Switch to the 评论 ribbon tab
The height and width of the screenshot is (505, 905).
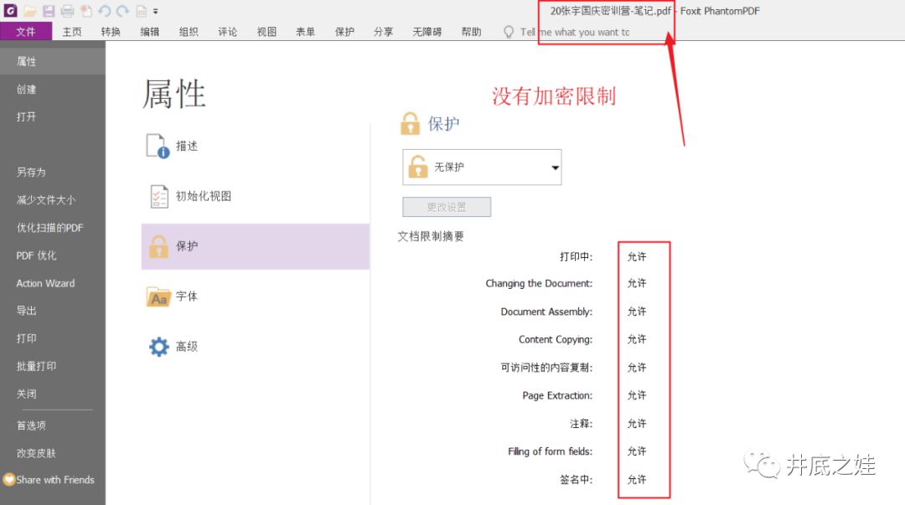coord(227,32)
